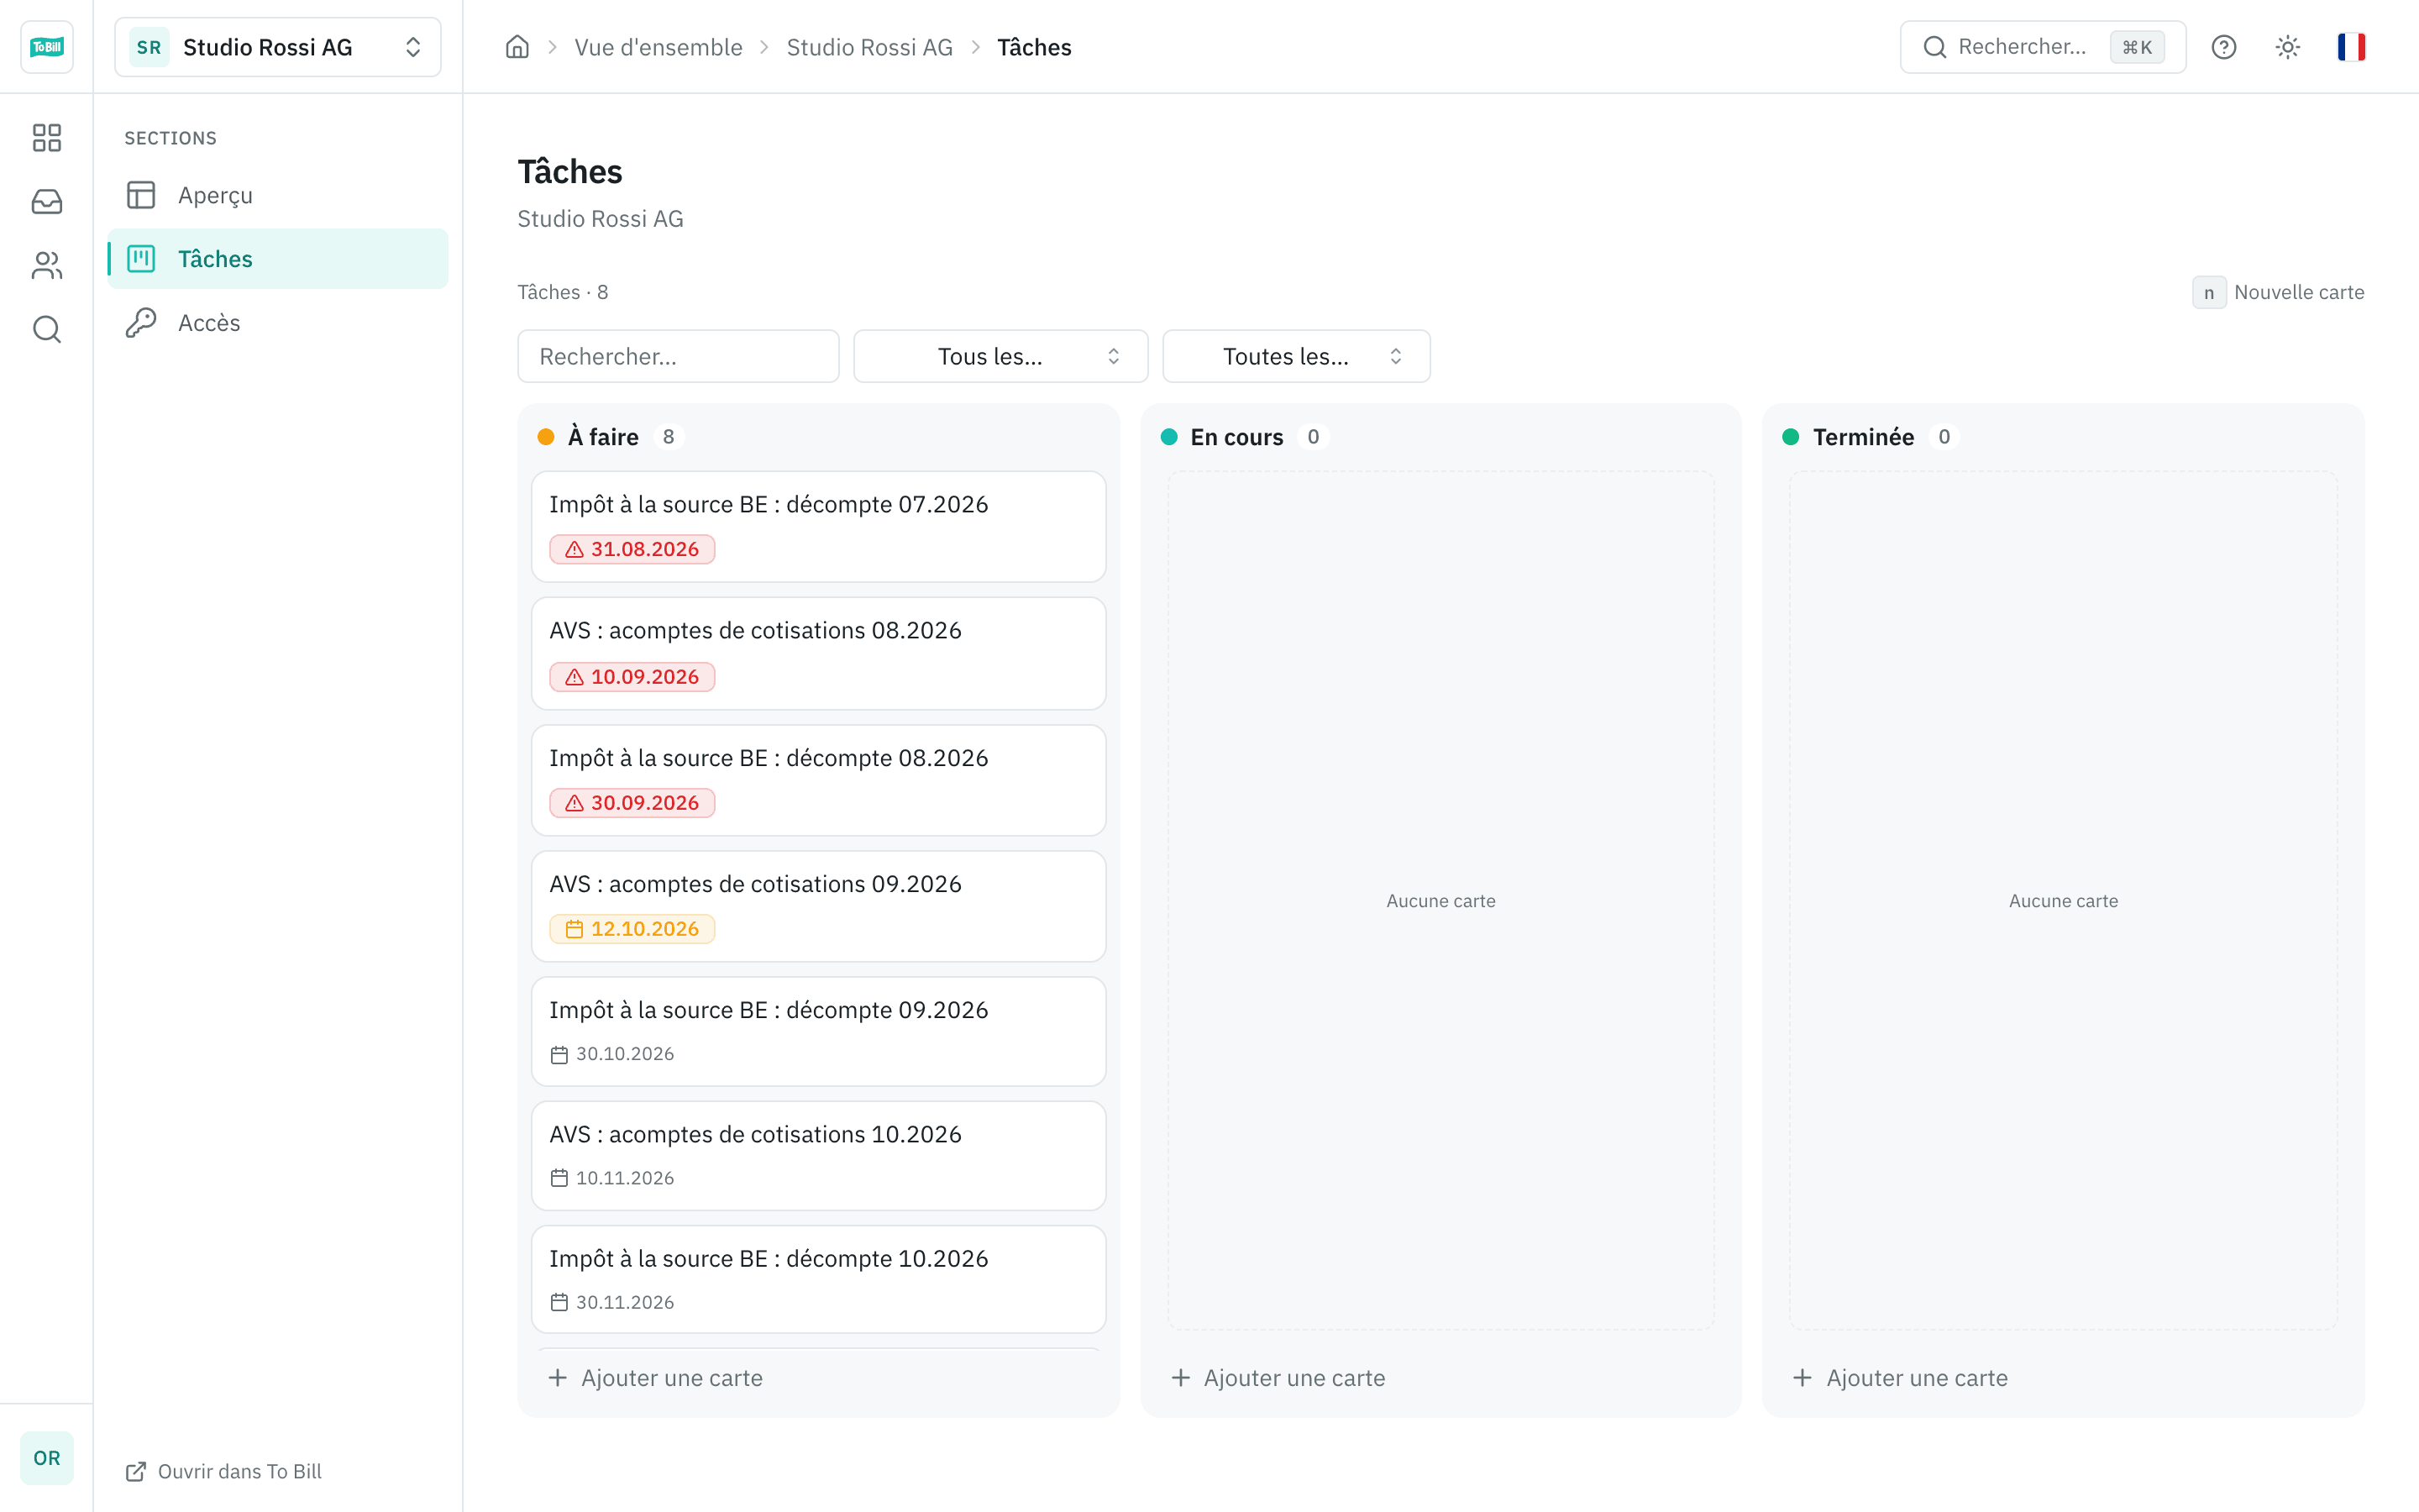This screenshot has width=2419, height=1512.
Task: Click the home icon in breadcrumb
Action: point(517,47)
